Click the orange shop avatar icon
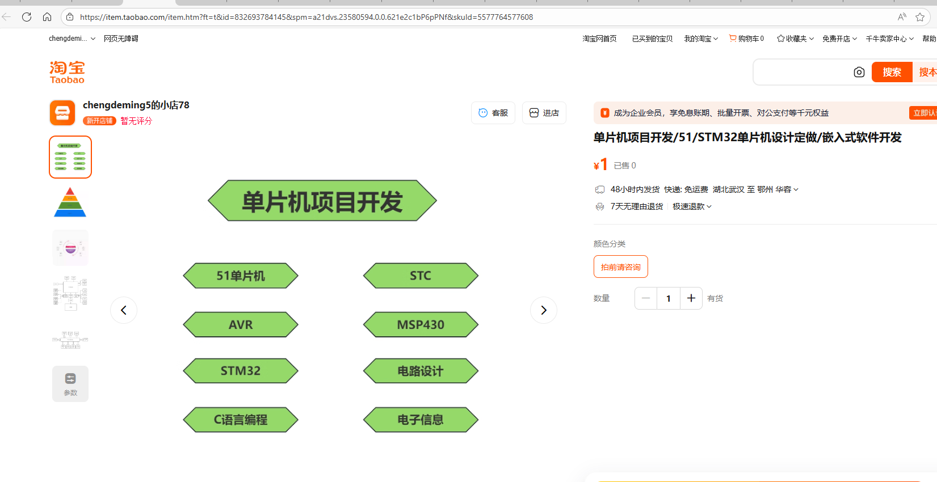The image size is (937, 482). coord(62,113)
